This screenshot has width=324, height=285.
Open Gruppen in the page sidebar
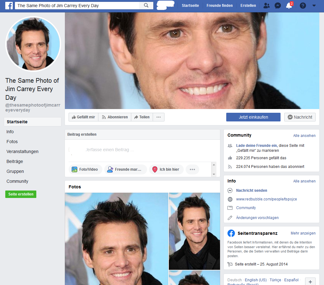pyautogui.click(x=15, y=171)
